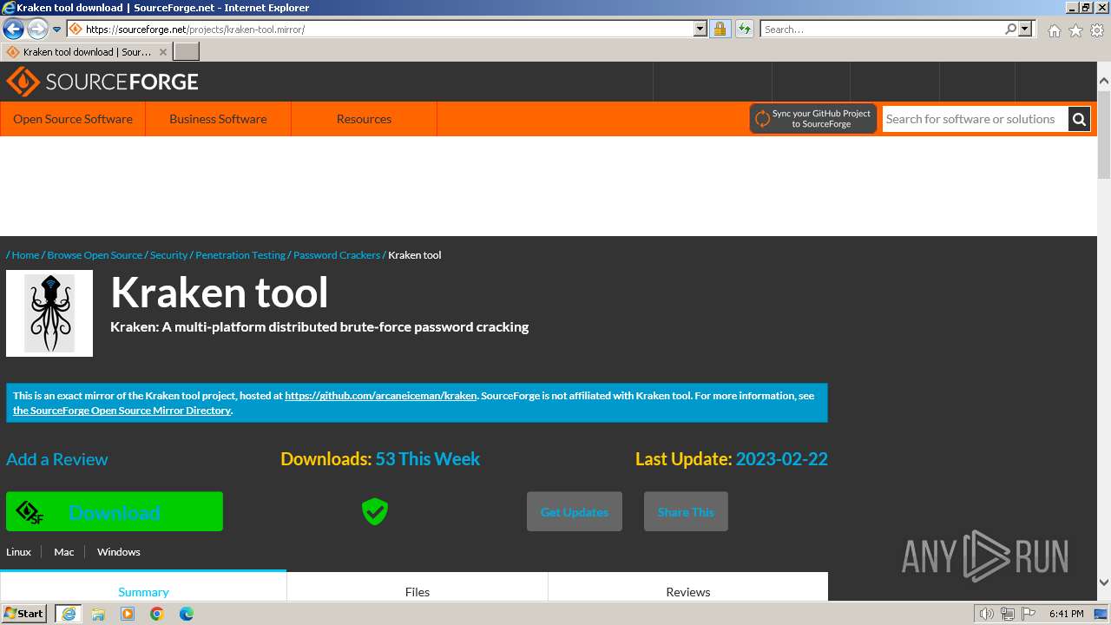Select the Mac platform label
1111x625 pixels.
64,552
